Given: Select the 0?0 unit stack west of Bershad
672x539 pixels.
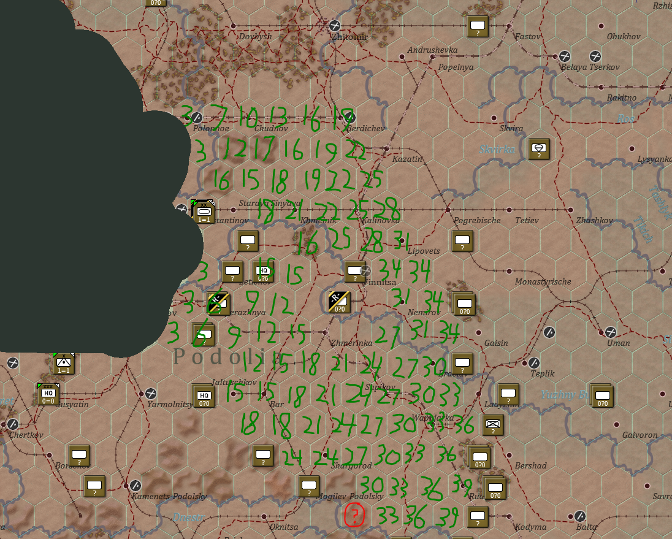Looking at the screenshot, I should 479,457.
